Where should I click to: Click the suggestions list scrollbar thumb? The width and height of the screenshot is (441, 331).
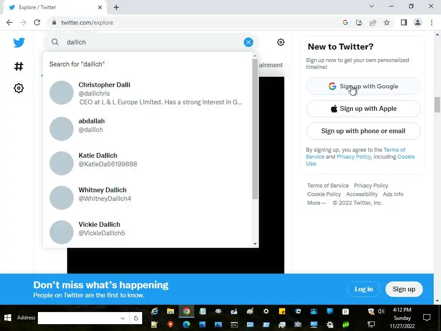(255, 129)
